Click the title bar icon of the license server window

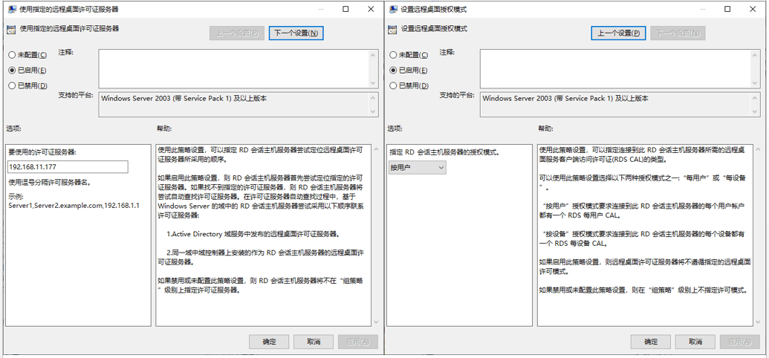click(11, 9)
